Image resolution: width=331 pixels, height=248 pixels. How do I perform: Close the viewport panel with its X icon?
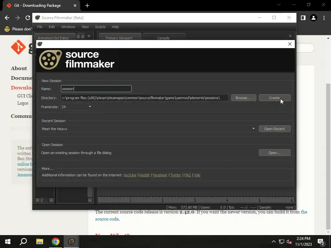[290, 36]
